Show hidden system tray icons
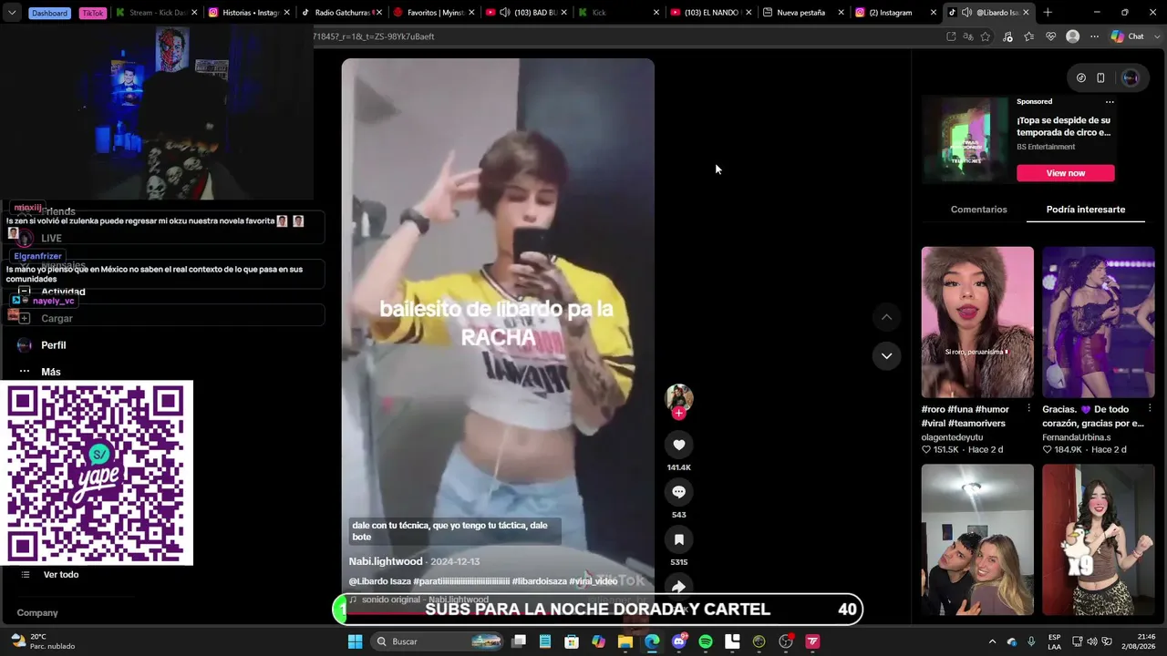Viewport: 1167px width, 656px height. [993, 641]
